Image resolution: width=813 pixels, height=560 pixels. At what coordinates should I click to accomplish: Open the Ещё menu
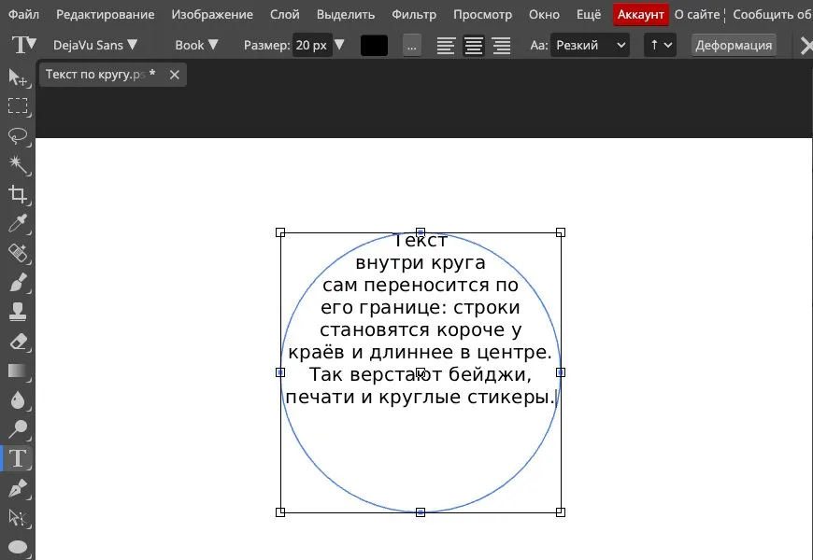tap(589, 15)
